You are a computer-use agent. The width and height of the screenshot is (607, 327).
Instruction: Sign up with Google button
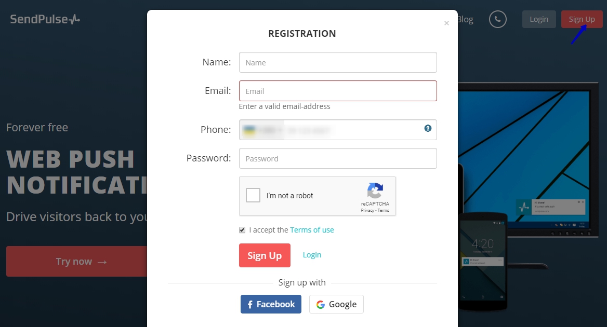pos(336,304)
